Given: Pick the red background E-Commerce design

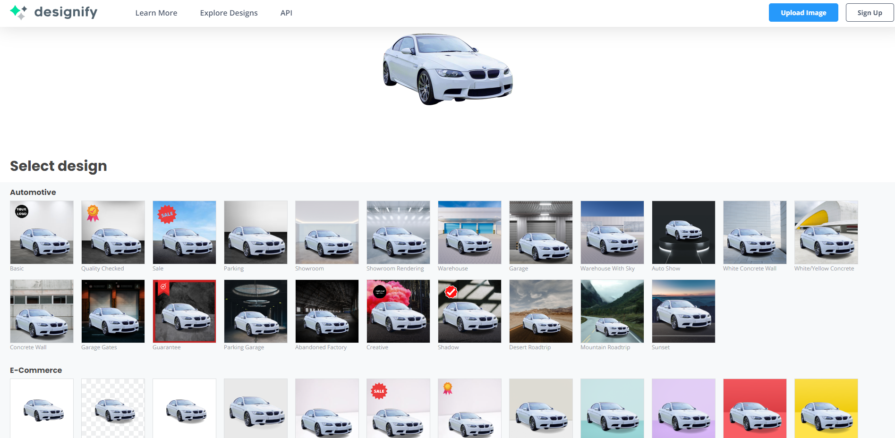Looking at the screenshot, I should pyautogui.click(x=755, y=408).
